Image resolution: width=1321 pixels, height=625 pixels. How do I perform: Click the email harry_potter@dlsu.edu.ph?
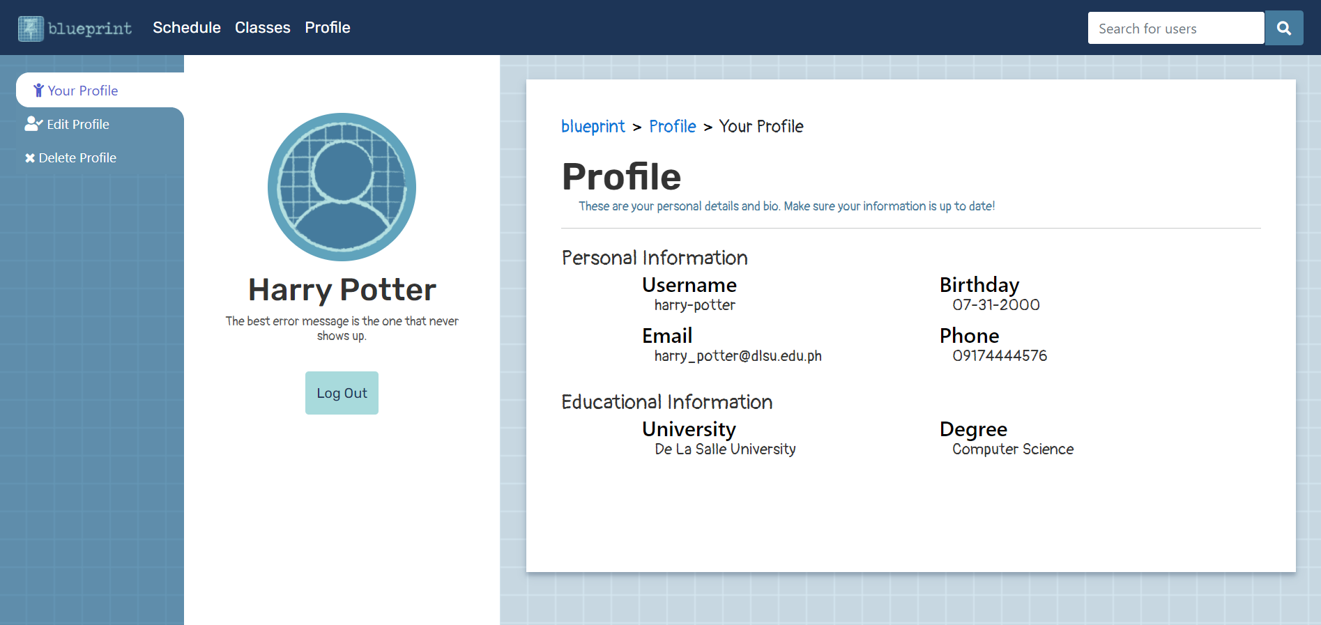point(738,356)
